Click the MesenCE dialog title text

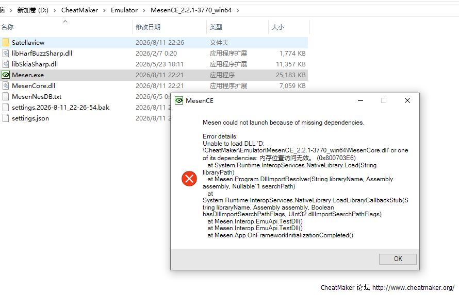[x=200, y=100]
